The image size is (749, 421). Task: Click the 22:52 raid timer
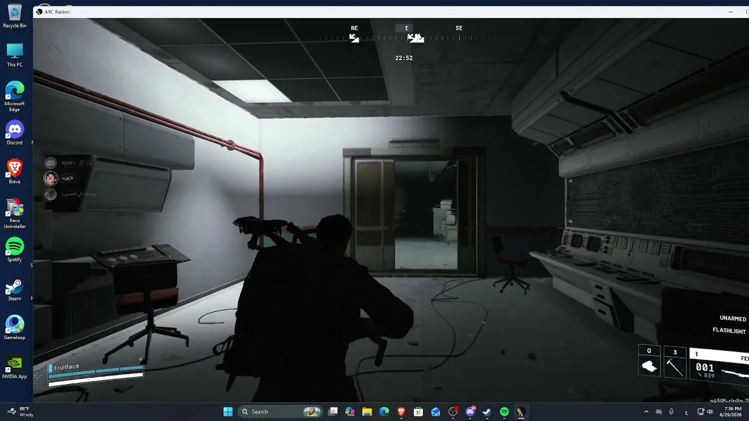(x=404, y=58)
